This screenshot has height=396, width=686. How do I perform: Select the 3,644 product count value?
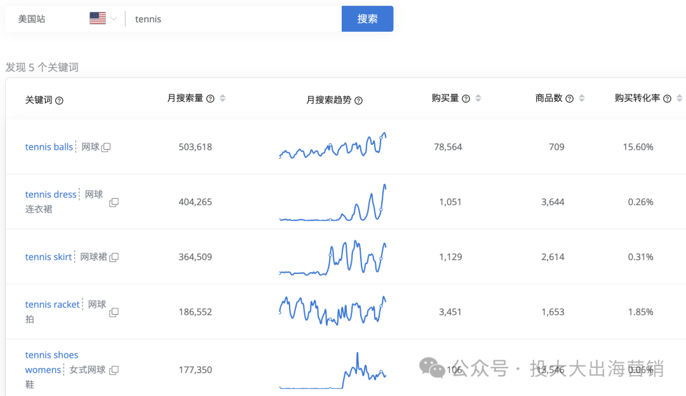pyautogui.click(x=553, y=202)
